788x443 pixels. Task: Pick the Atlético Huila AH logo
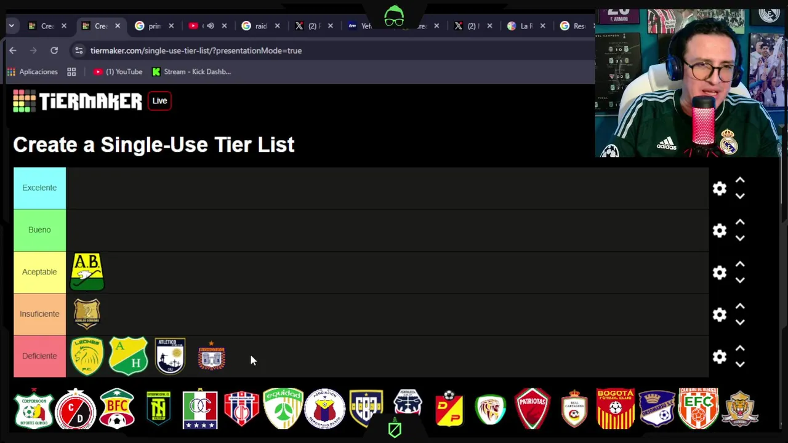128,356
